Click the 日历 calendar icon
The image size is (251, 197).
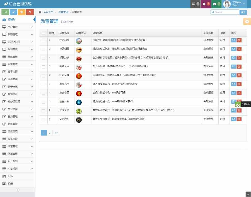click(4, 176)
